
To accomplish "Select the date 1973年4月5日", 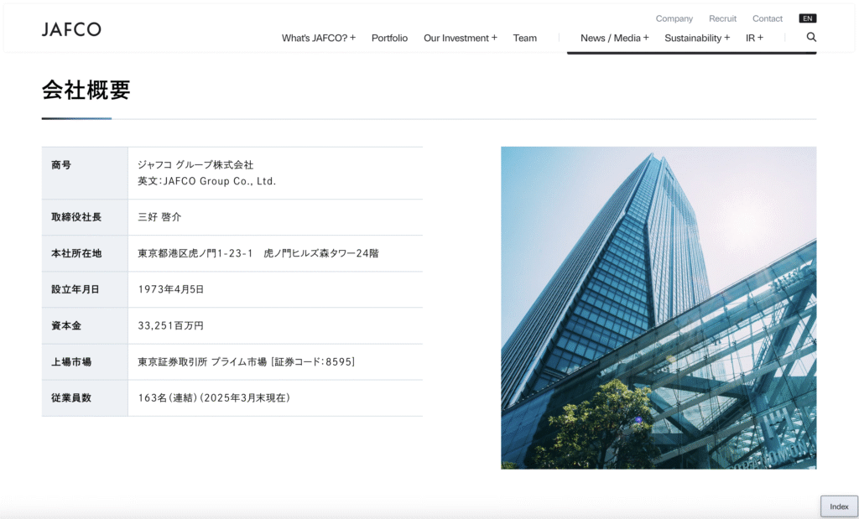I will [x=171, y=289].
